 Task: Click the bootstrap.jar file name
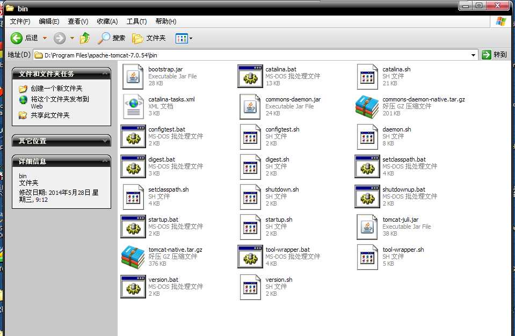click(165, 69)
